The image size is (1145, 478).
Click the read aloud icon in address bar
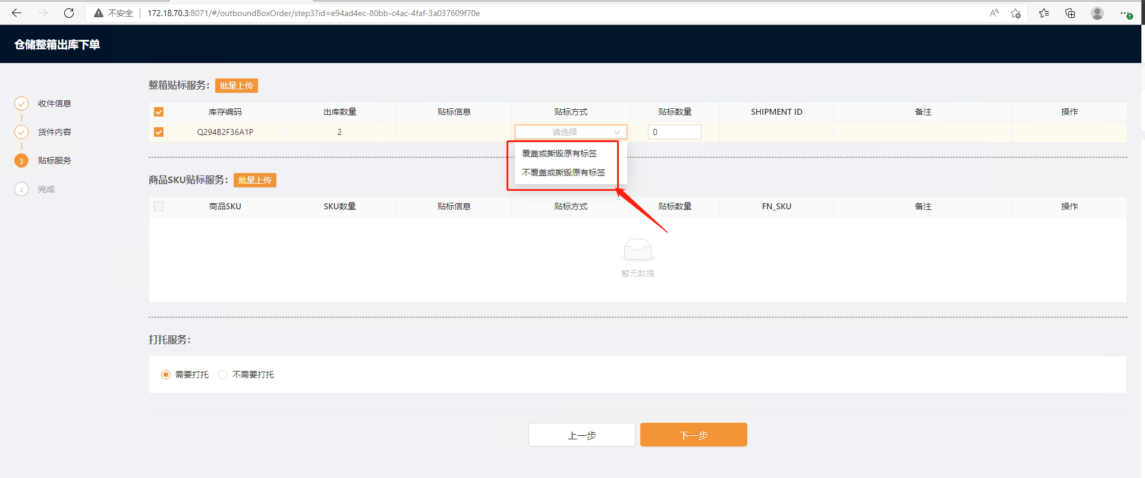click(993, 13)
